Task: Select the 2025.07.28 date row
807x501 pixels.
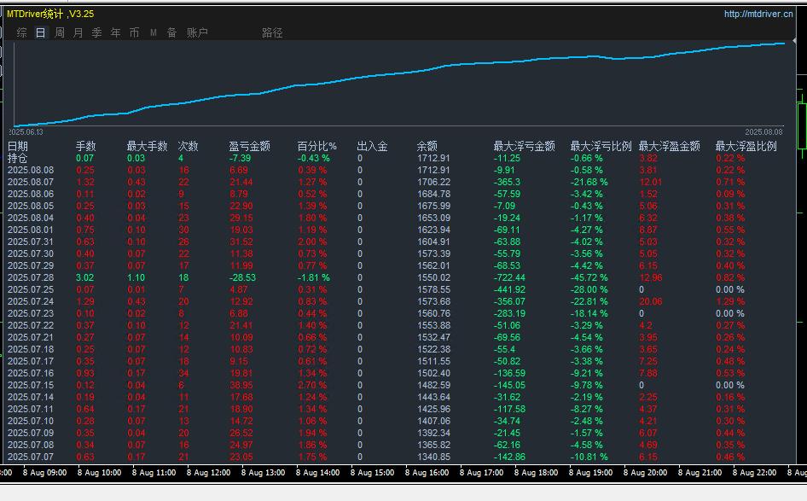Action: coord(30,277)
